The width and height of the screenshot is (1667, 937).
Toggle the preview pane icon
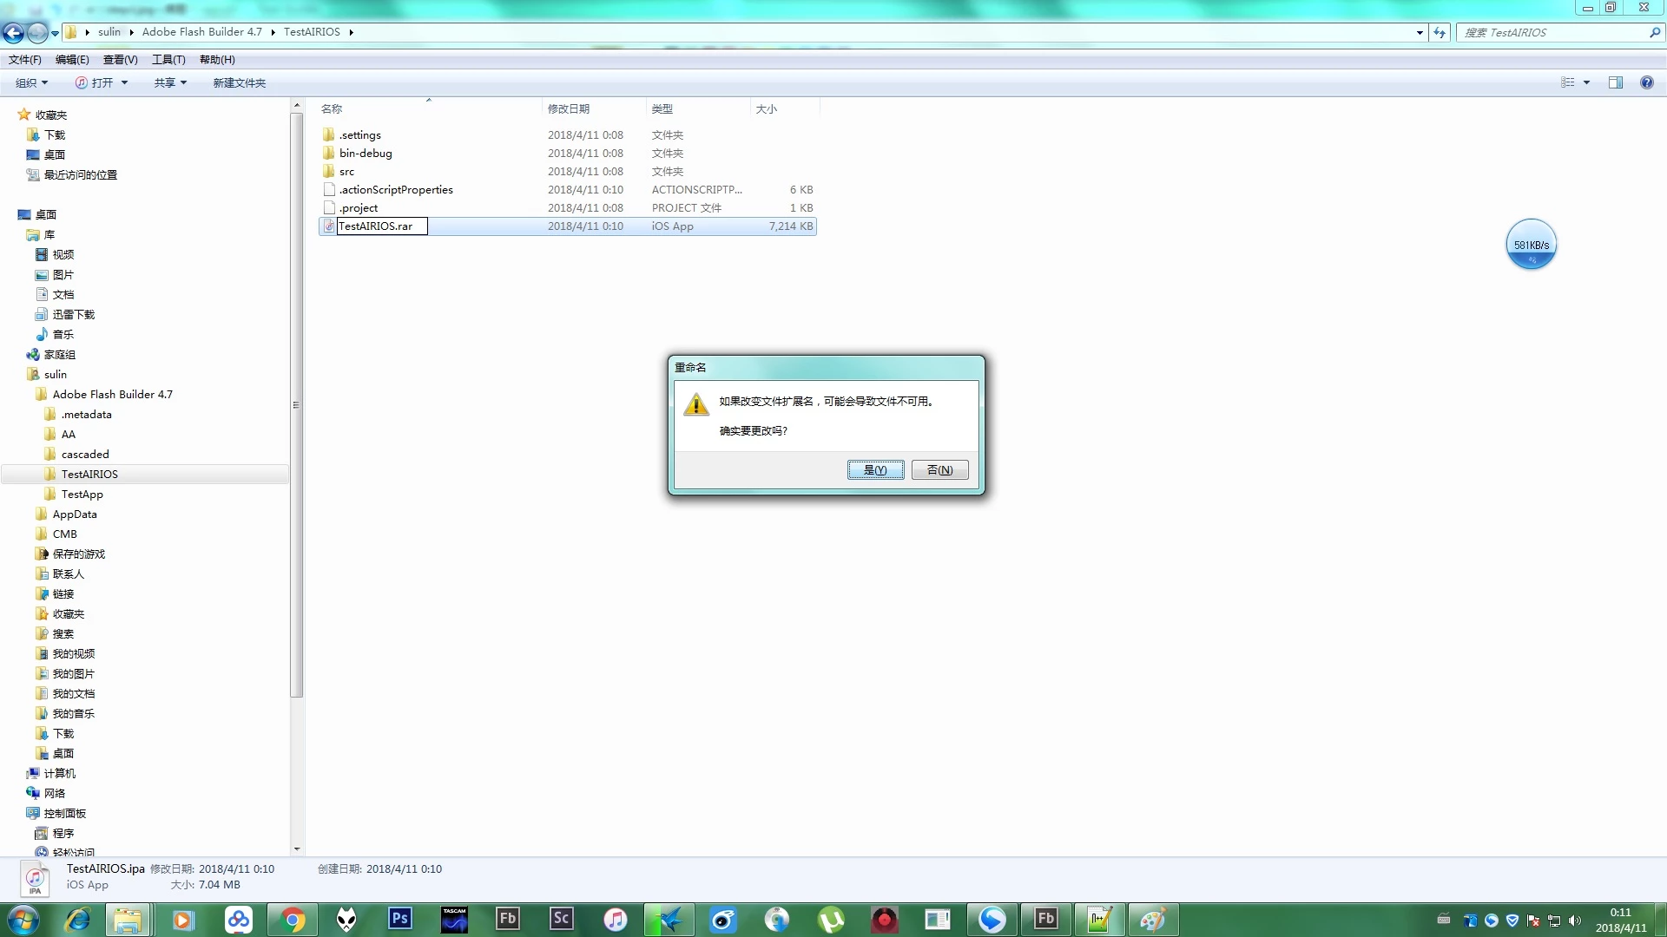[x=1615, y=82]
